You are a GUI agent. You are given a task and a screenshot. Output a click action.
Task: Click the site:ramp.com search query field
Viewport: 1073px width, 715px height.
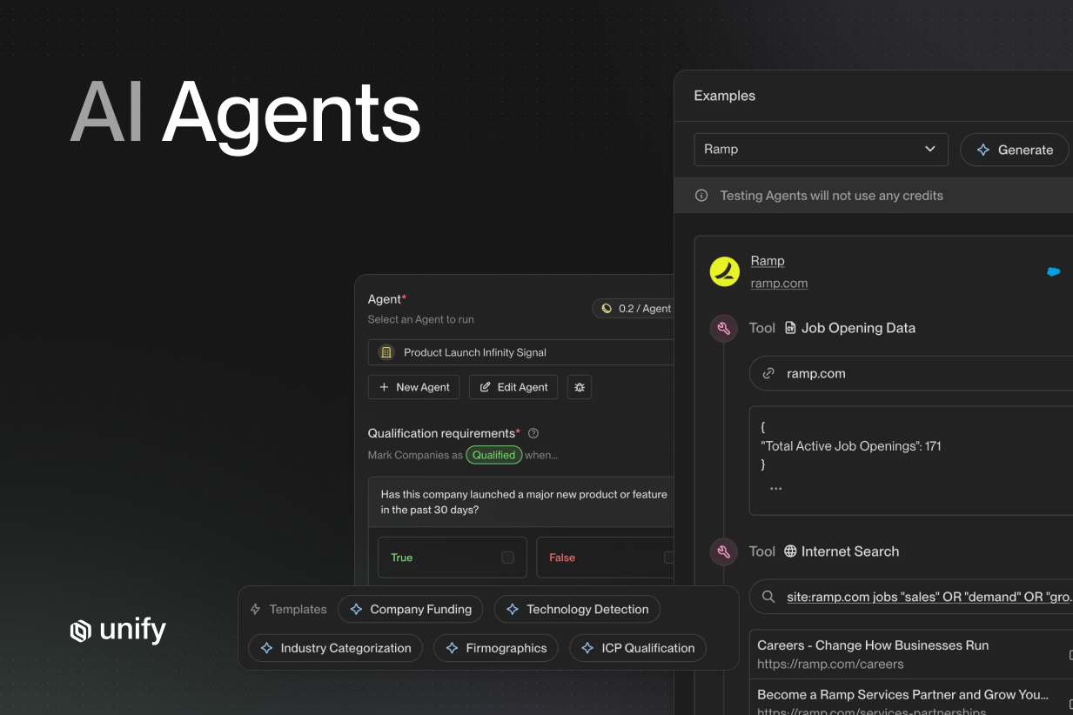tap(911, 597)
